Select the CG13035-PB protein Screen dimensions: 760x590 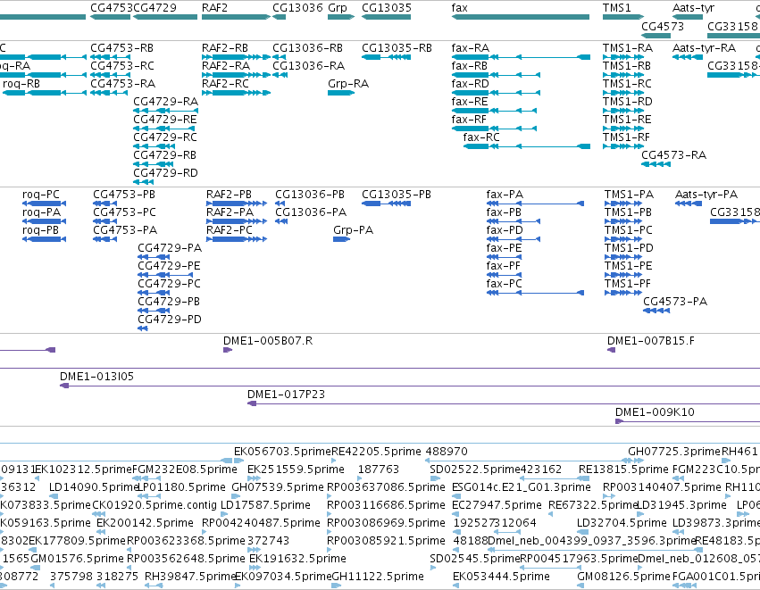coord(397,195)
